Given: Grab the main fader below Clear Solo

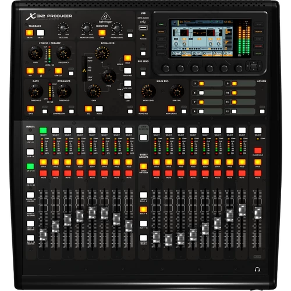Looking at the screenshot, I should click(x=258, y=213).
